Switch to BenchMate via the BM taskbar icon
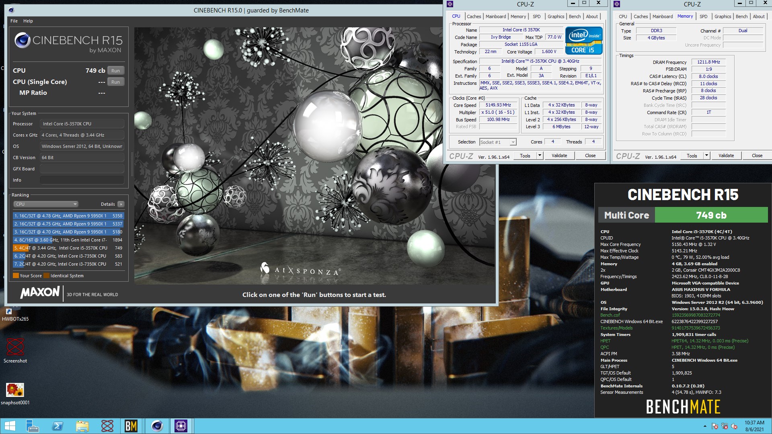772x434 pixels. 131,426
